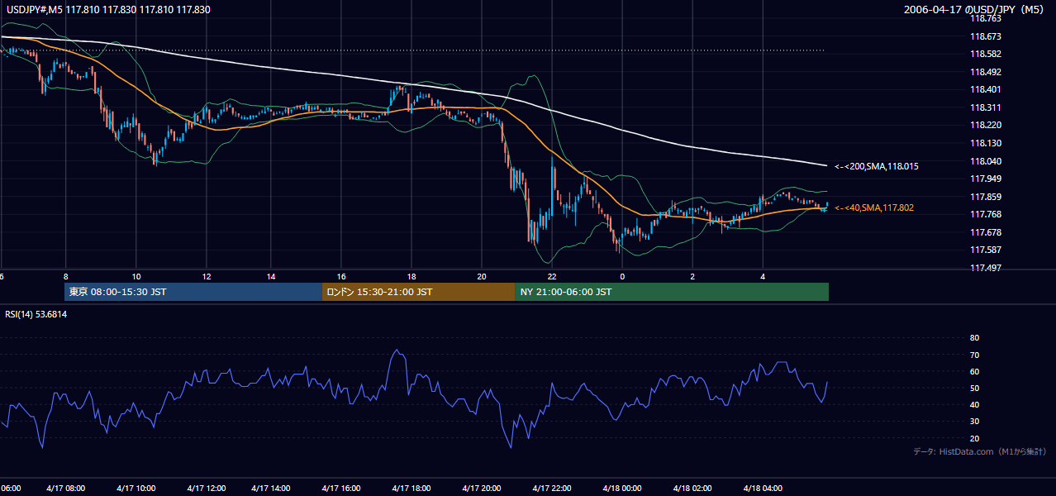
Task: Click price axis value 118.401
Action: click(x=985, y=89)
